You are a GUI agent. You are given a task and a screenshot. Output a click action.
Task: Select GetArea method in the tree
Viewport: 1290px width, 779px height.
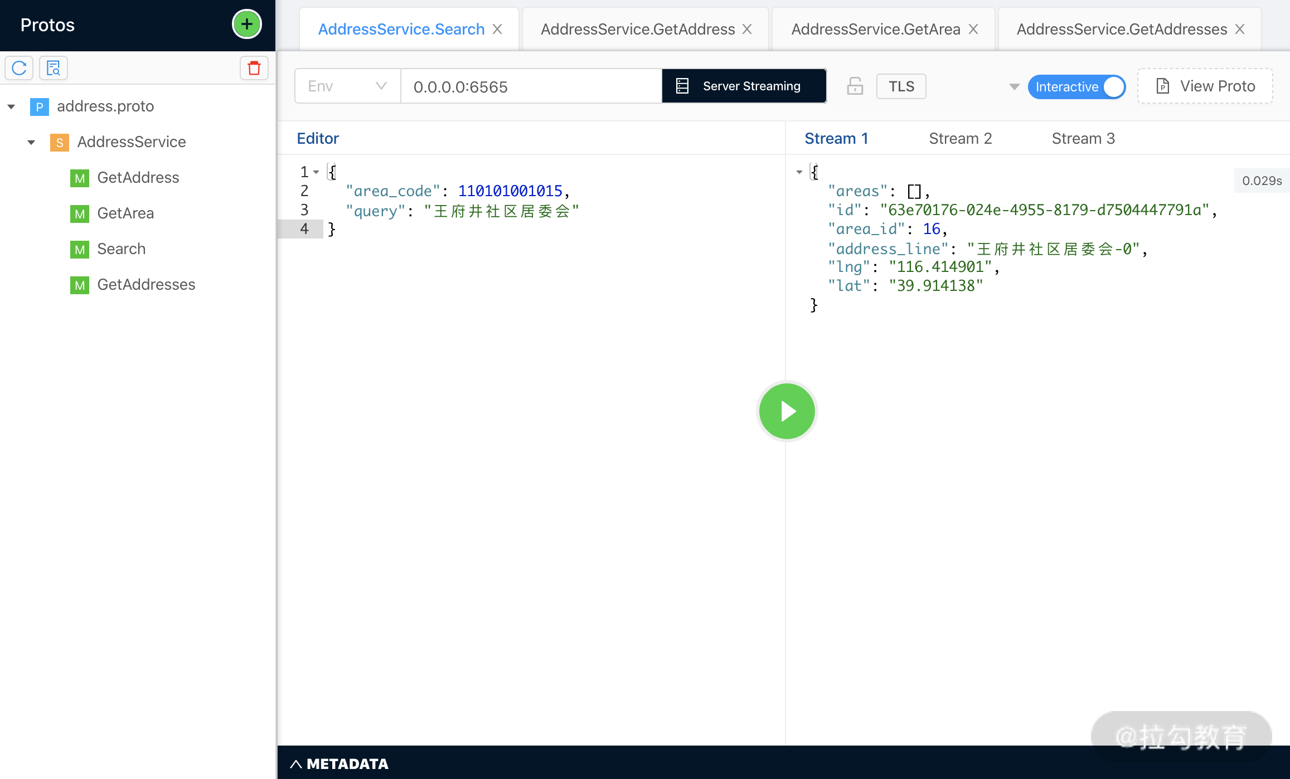click(x=125, y=213)
